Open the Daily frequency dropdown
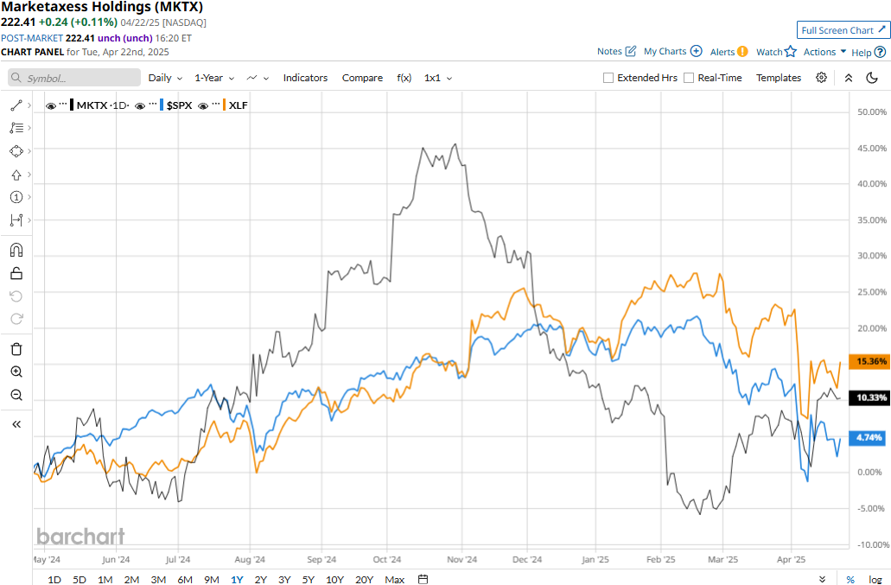 point(165,78)
